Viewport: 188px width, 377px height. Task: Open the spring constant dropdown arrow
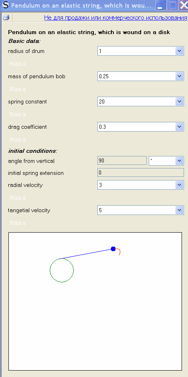point(179,101)
